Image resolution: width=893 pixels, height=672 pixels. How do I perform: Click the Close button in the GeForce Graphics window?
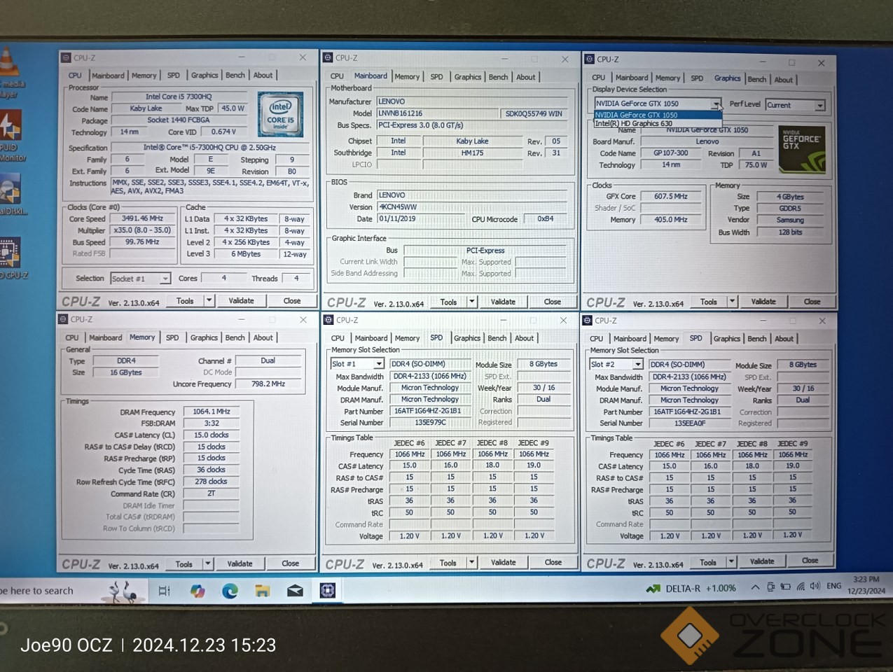812,302
